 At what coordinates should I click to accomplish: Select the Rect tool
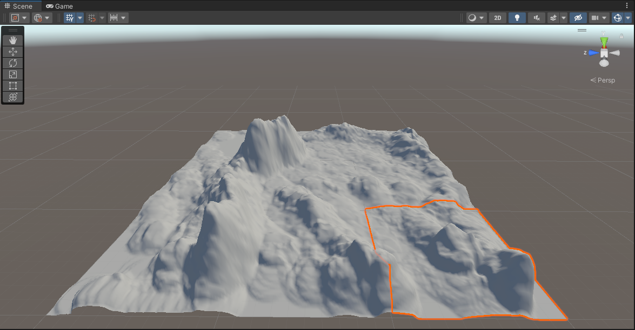point(13,86)
